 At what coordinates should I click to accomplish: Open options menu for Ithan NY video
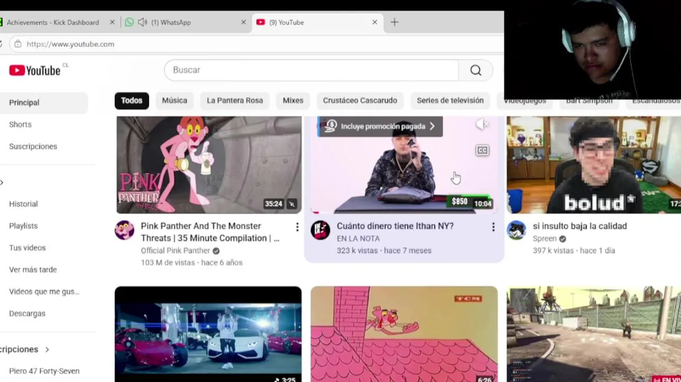point(493,227)
